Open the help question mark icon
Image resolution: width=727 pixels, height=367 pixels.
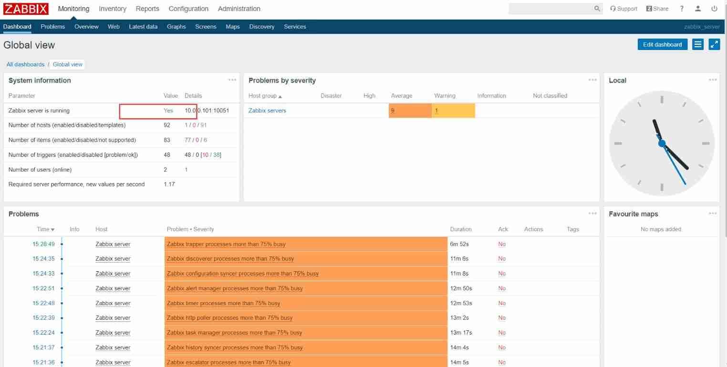682,9
